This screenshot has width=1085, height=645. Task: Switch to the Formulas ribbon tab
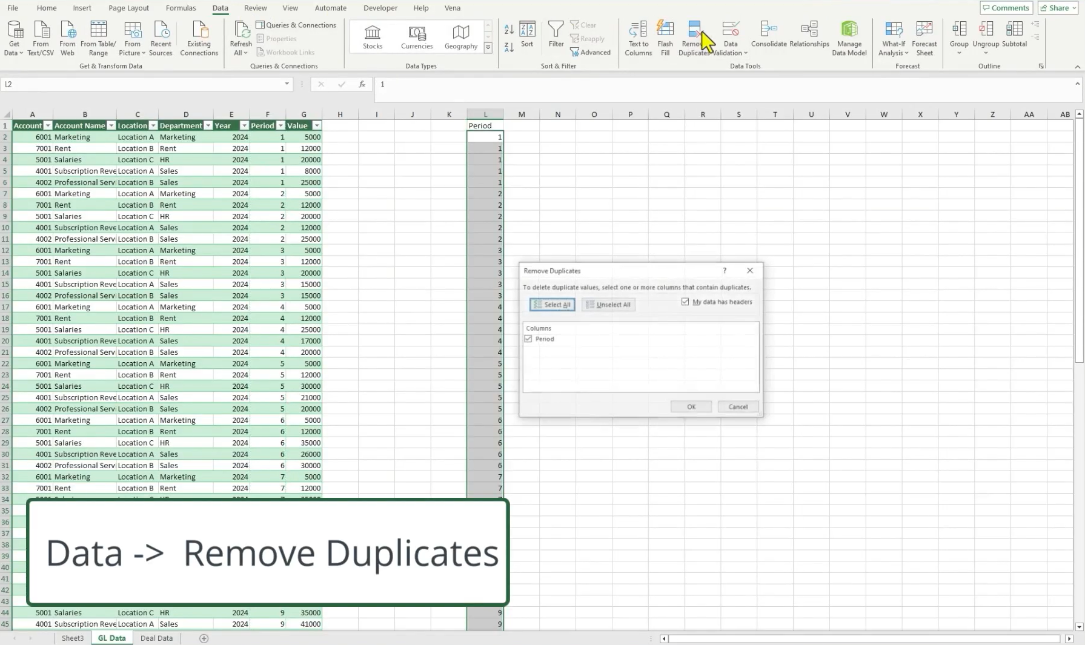tap(180, 8)
